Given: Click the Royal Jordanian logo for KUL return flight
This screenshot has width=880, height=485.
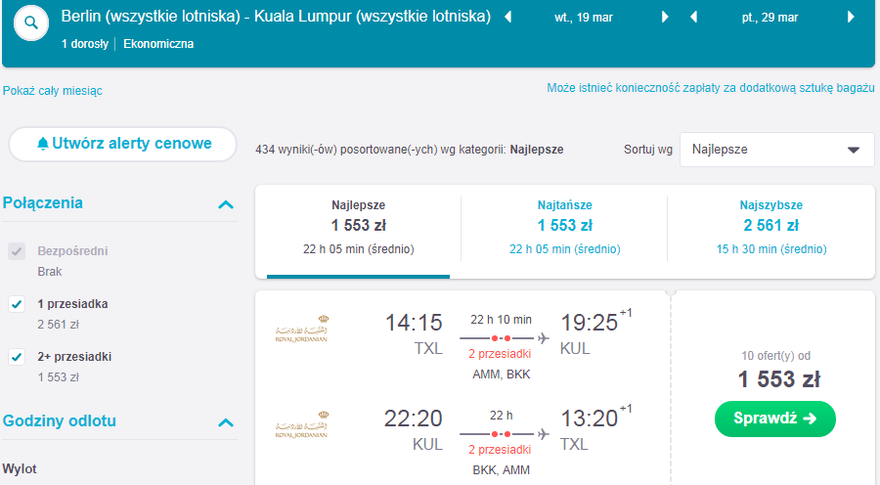Looking at the screenshot, I should [302, 424].
